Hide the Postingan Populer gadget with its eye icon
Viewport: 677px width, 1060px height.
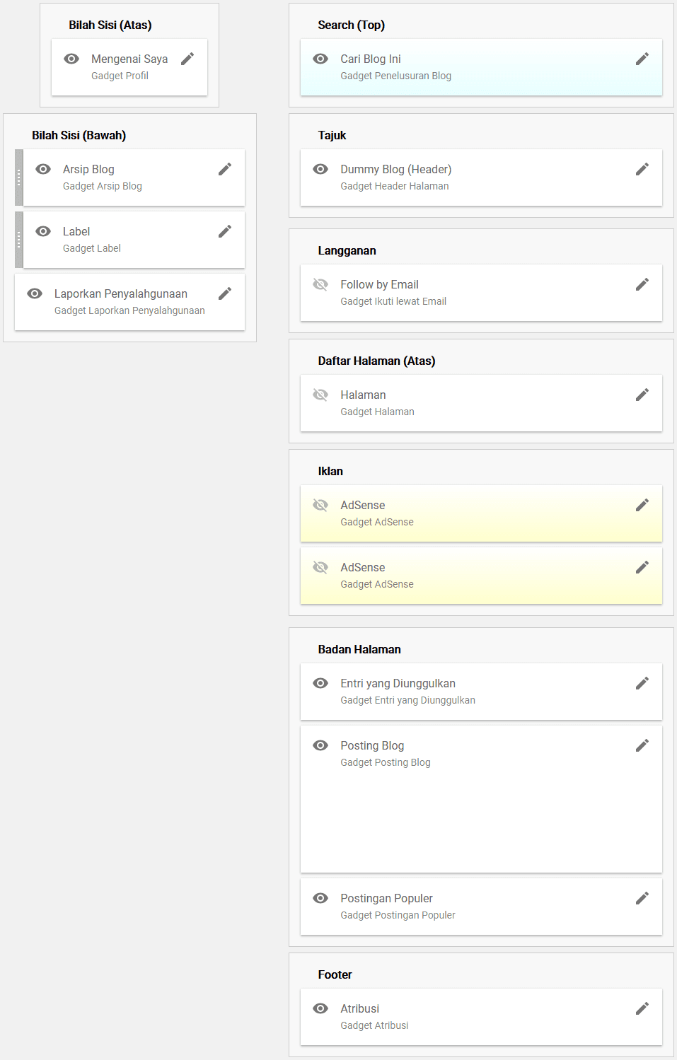(320, 898)
